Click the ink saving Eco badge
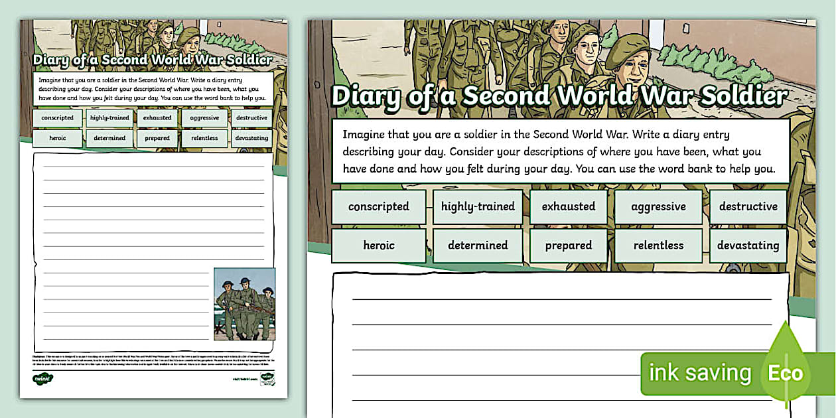 [x=723, y=373]
